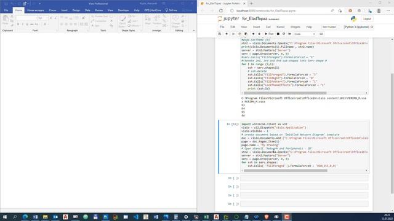Click the notebook title for_EladTopaz
This screenshot has width=394, height=221.
coord(254,19)
